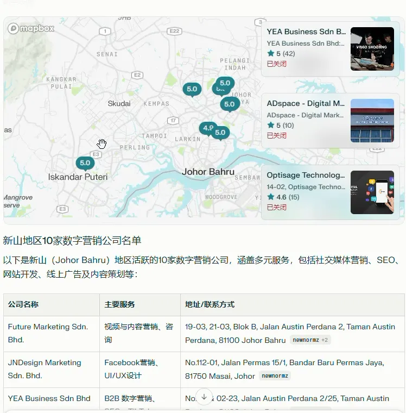
Task: Click the Johor Bahru label on map
Action: [208, 172]
